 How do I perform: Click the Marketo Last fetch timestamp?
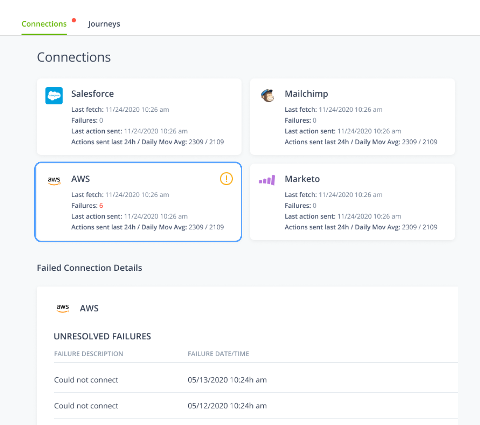[351, 195]
